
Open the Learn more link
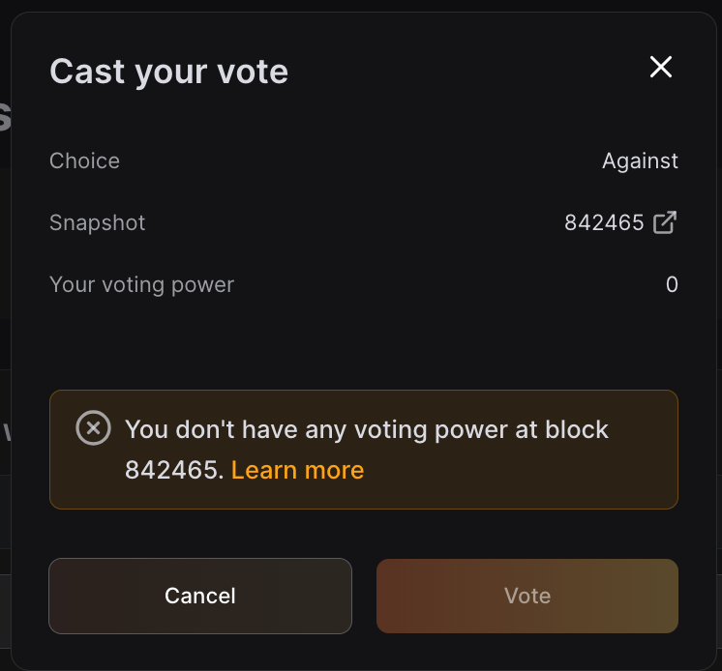click(x=297, y=470)
